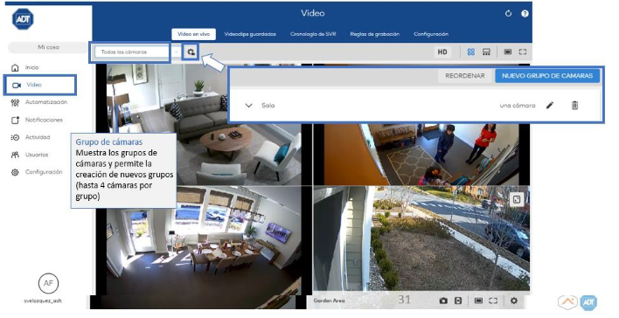Delete the Sala camera group
The image size is (619, 318).
[x=574, y=106]
